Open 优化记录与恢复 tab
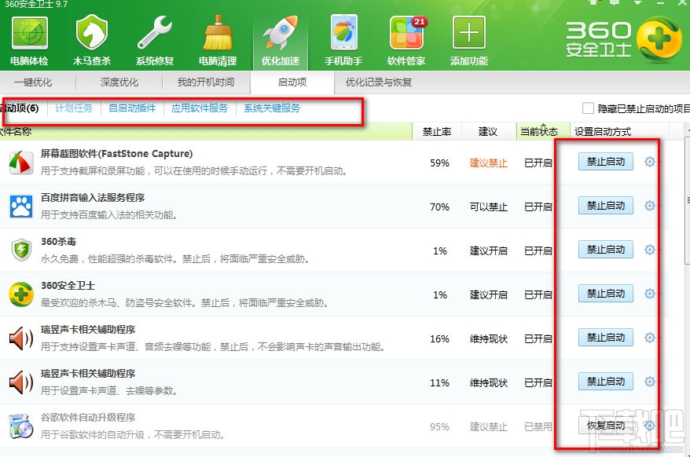Screen dimensions: 690x457 point(379,82)
